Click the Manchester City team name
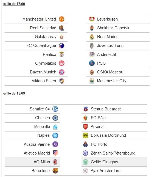 (112, 81)
